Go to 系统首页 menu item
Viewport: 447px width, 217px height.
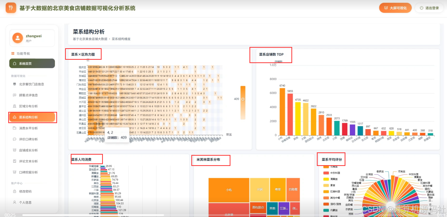(x=32, y=63)
